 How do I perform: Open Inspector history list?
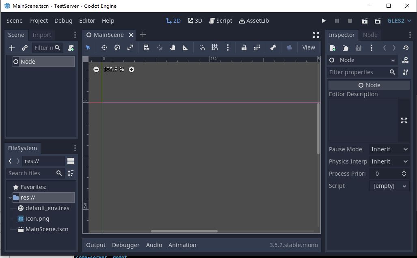(406, 48)
